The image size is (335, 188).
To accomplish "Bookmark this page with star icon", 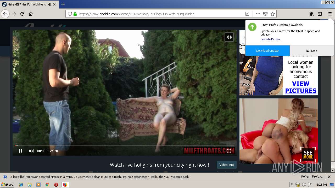I will pos(272,14).
